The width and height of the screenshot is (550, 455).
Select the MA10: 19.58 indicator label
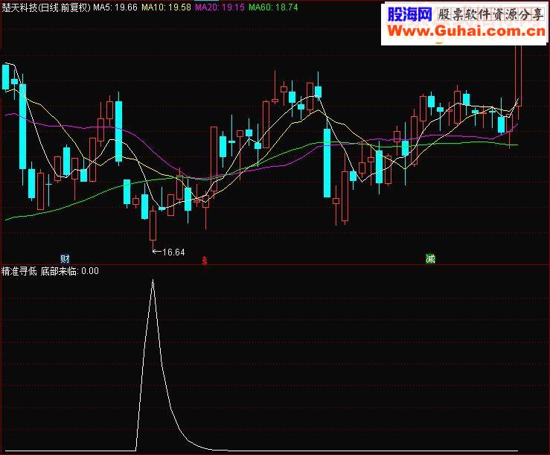[166, 7]
